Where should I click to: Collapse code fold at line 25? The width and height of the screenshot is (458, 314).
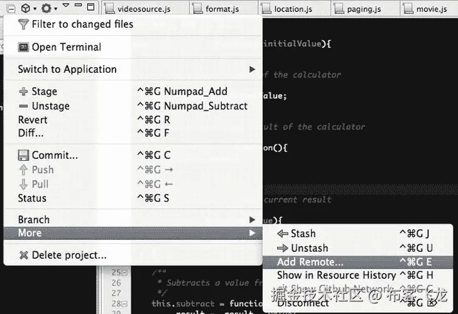point(125,273)
